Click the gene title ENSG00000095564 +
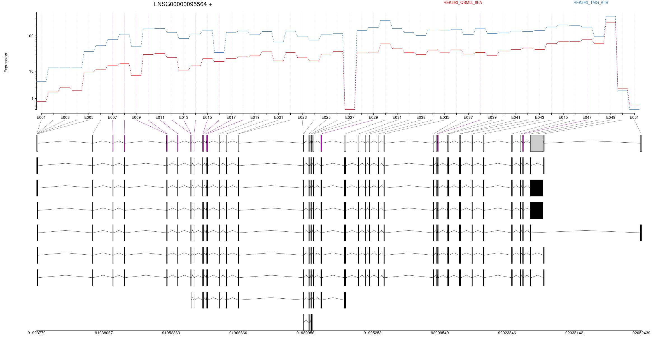 point(183,4)
